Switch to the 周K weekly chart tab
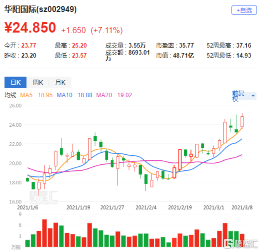261x252 pixels. pos(38,82)
